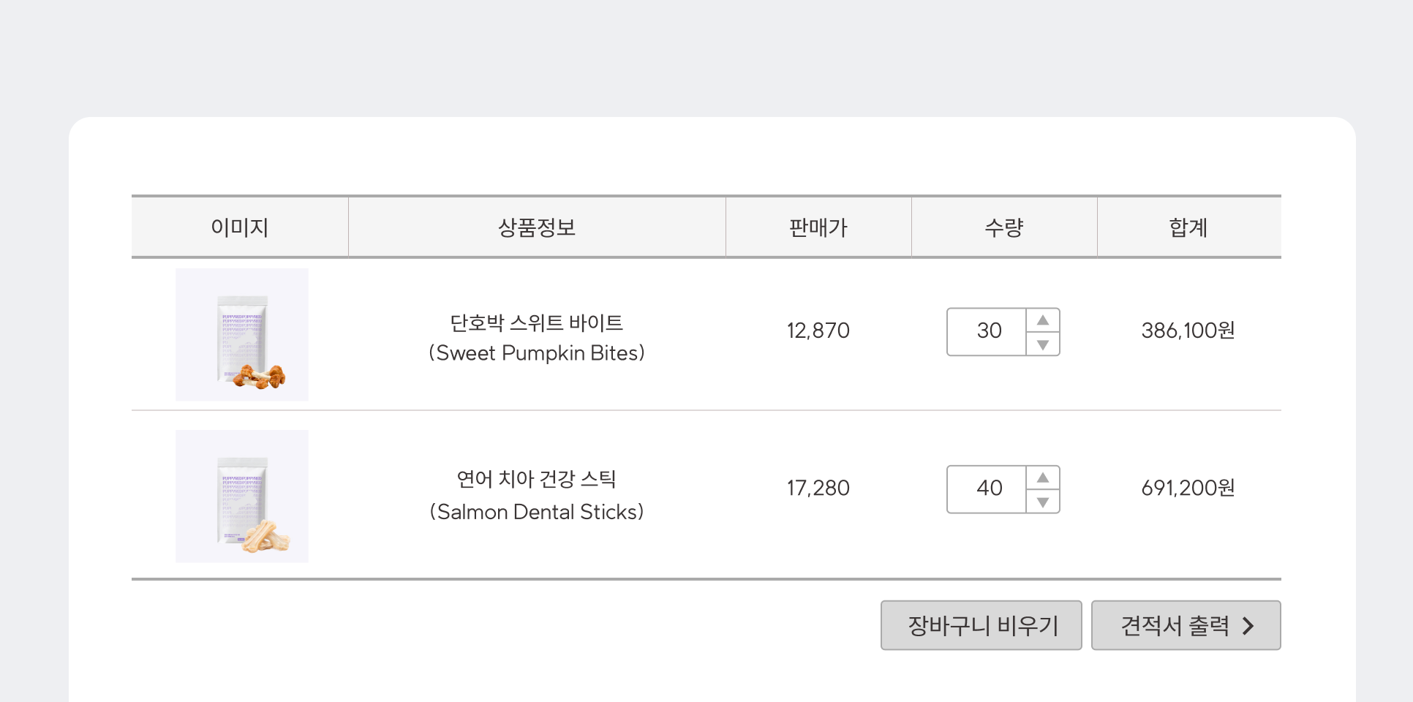Click the 17,280 price value
The width and height of the screenshot is (1413, 702).
click(818, 488)
